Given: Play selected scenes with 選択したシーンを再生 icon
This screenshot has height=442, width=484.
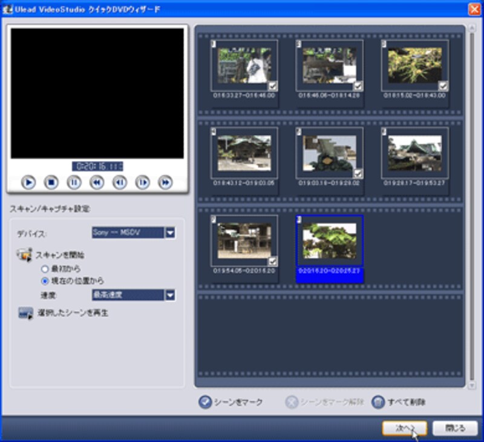Looking at the screenshot, I should (x=25, y=313).
